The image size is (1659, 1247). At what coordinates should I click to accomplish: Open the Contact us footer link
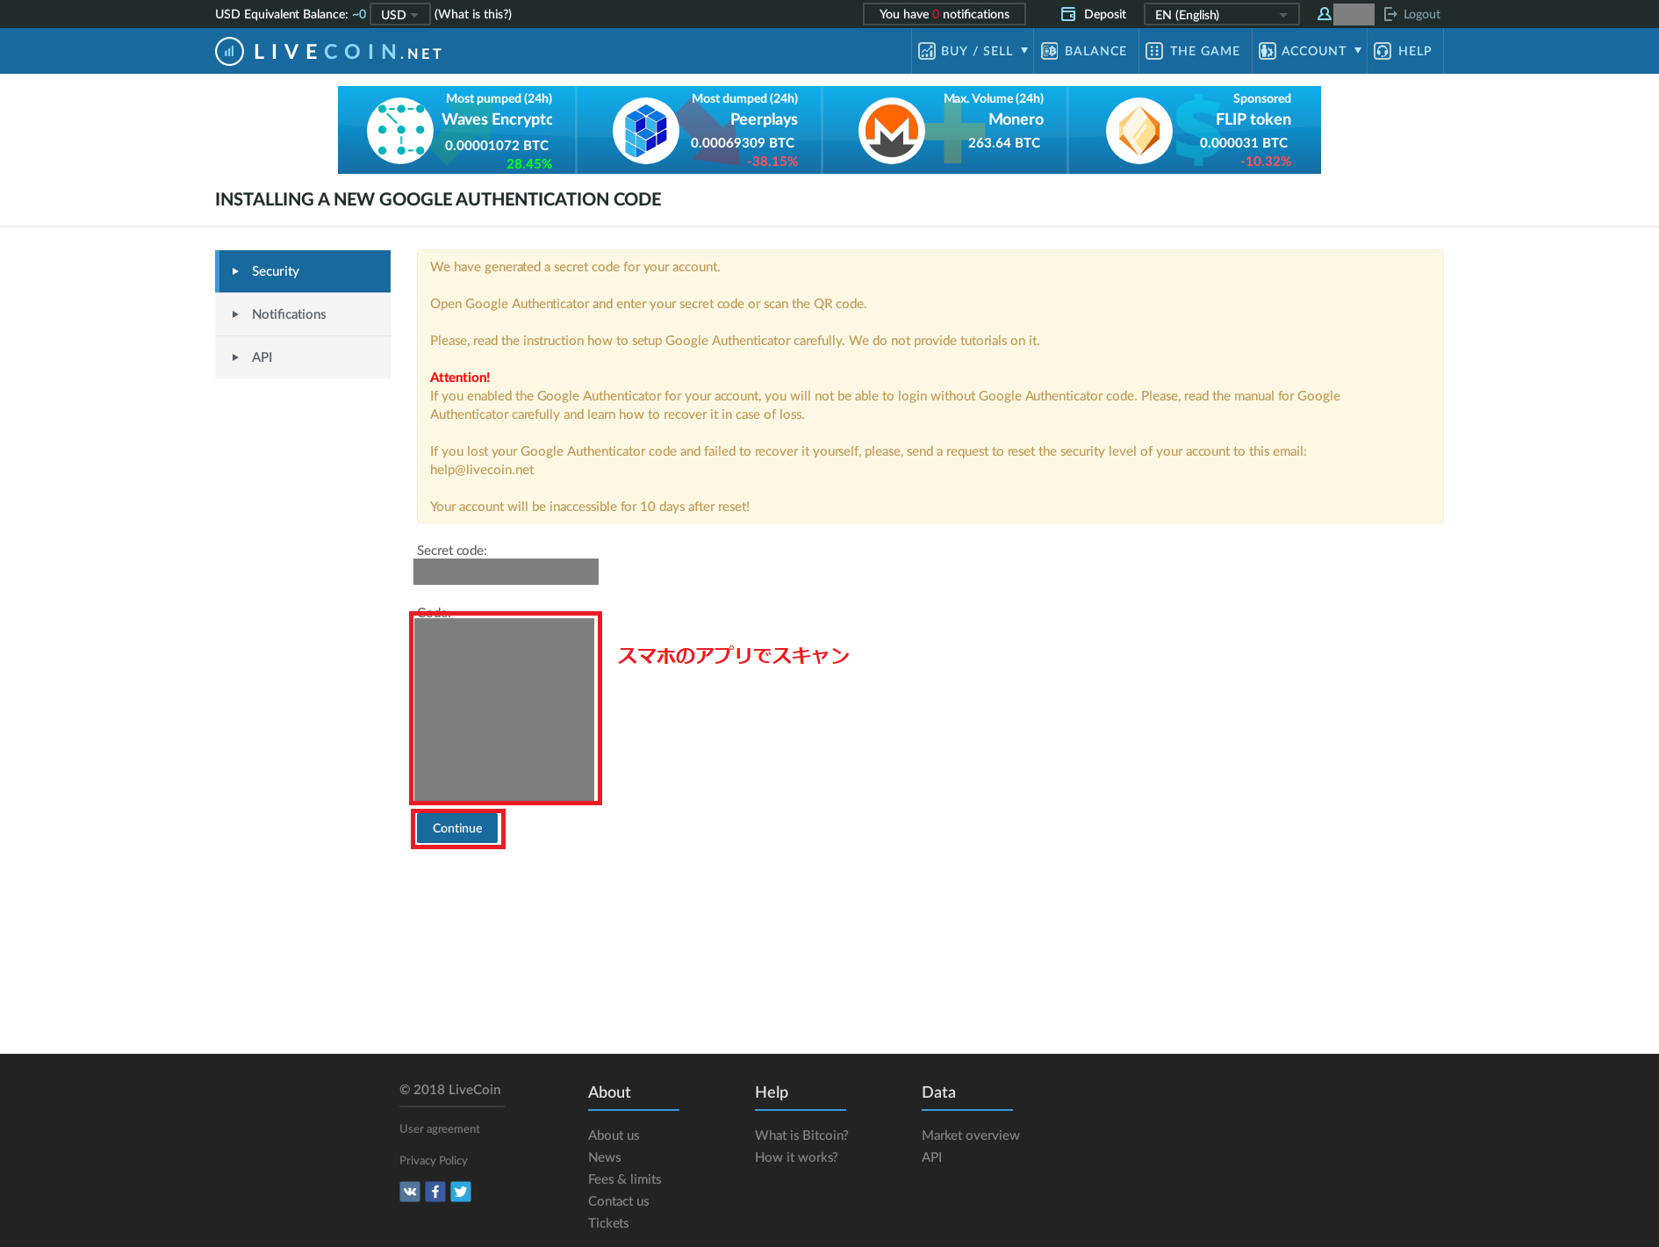coord(619,1201)
